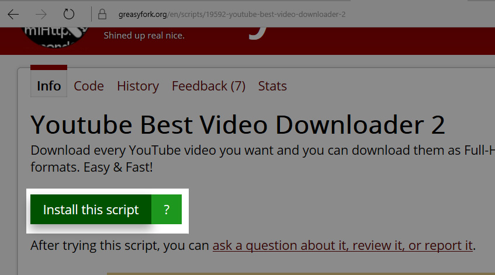Screen dimensions: 495x275
Task: Follow the ask a question, review, report link
Action: coord(343,245)
